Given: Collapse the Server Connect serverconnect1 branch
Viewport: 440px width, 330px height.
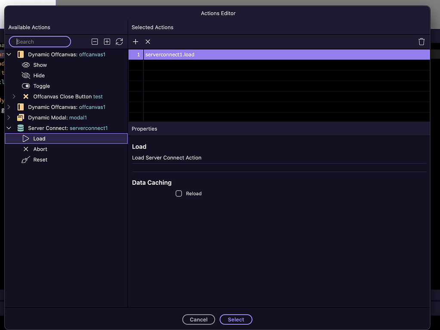Looking at the screenshot, I should point(9,128).
